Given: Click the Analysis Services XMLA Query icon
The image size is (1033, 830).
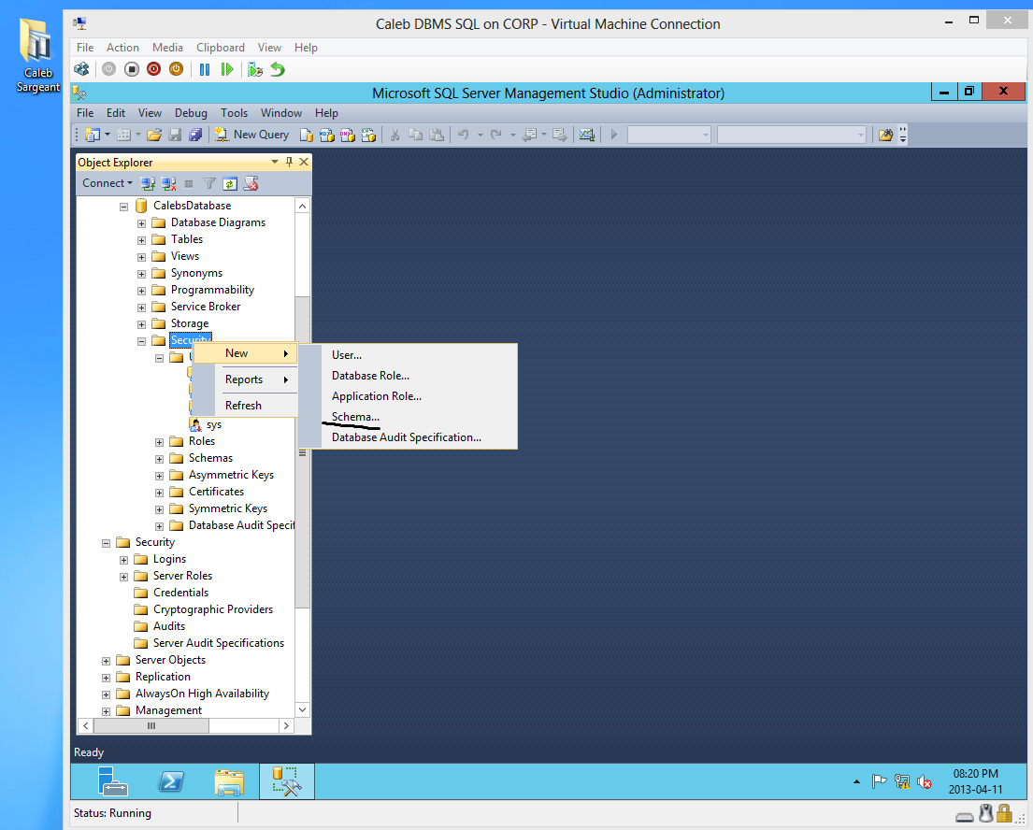Looking at the screenshot, I should pos(368,135).
